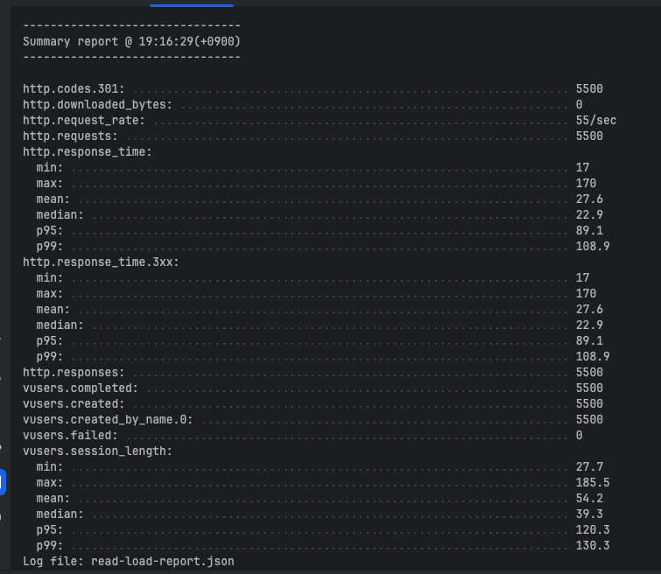Select the 108.9 p99 under http.response_time.3xx
This screenshot has height=574, width=661.
click(593, 356)
